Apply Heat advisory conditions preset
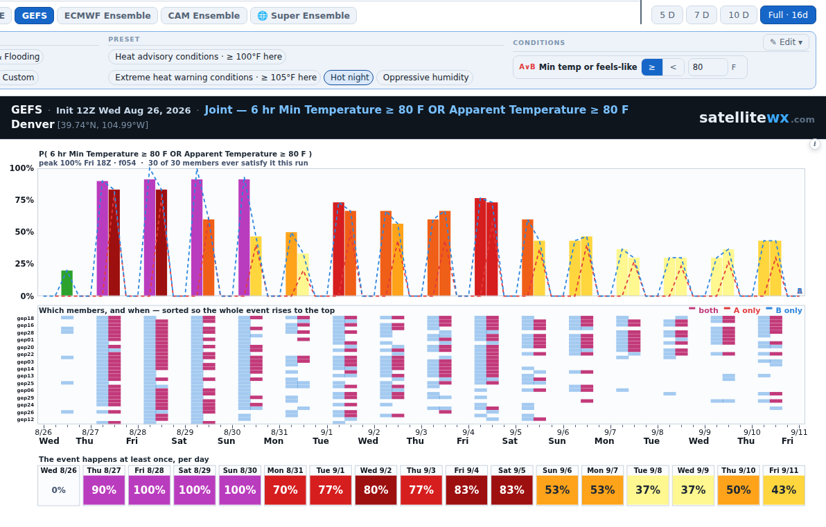This screenshot has height=527, width=826. point(198,56)
